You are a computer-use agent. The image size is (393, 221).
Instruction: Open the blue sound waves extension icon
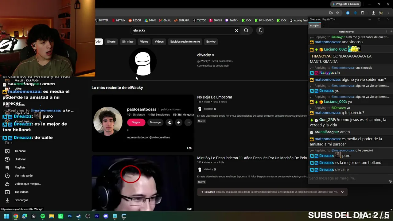(x=355, y=13)
